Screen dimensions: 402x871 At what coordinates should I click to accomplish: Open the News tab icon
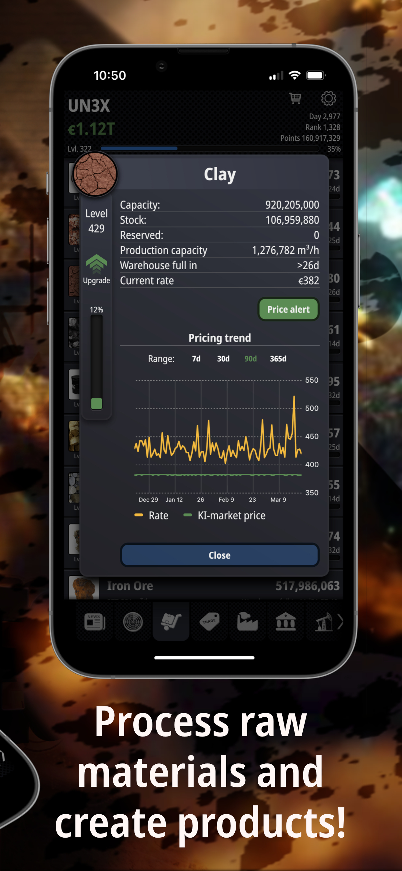pos(95,621)
